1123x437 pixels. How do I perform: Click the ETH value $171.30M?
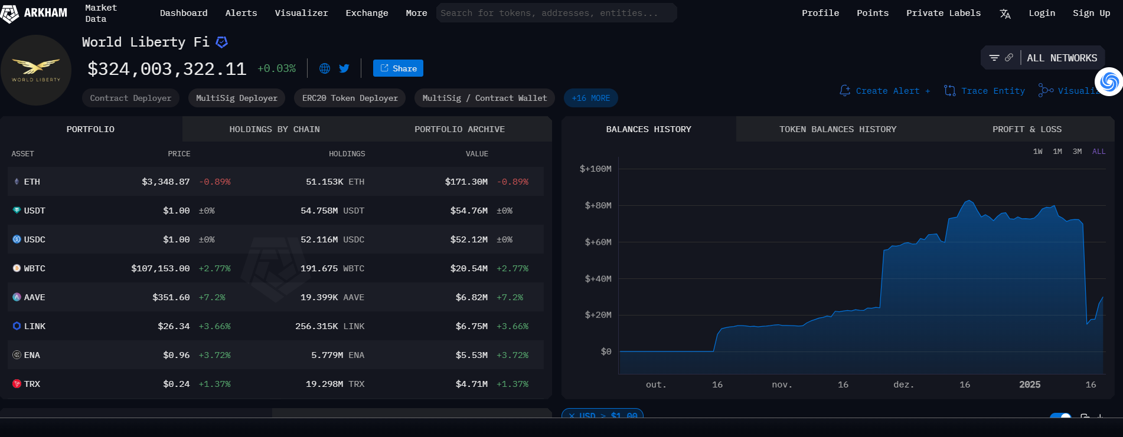[466, 182]
